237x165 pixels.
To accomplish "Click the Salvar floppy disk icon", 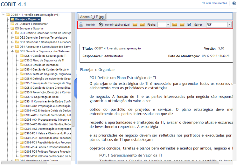I will click(189, 24).
